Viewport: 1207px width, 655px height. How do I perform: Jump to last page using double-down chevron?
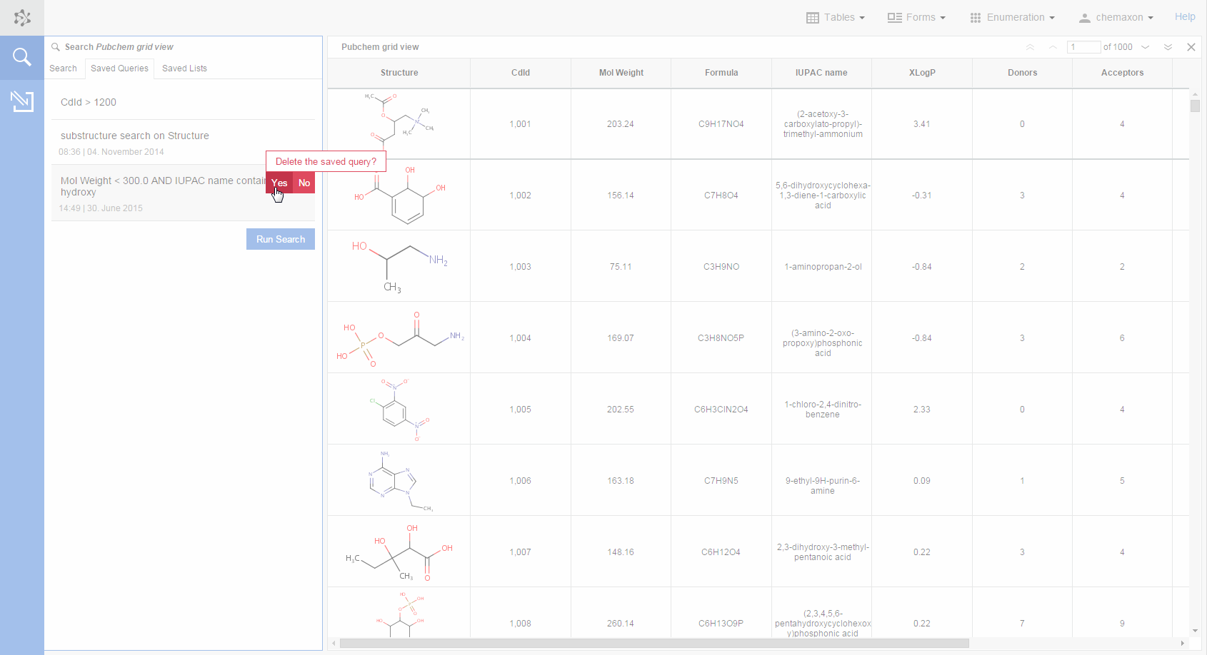pos(1168,47)
